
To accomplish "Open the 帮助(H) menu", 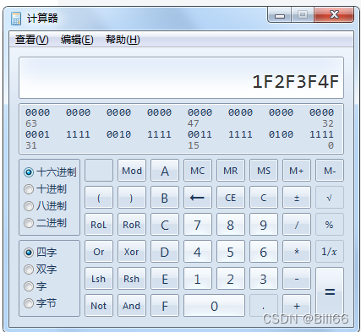I will coord(123,40).
